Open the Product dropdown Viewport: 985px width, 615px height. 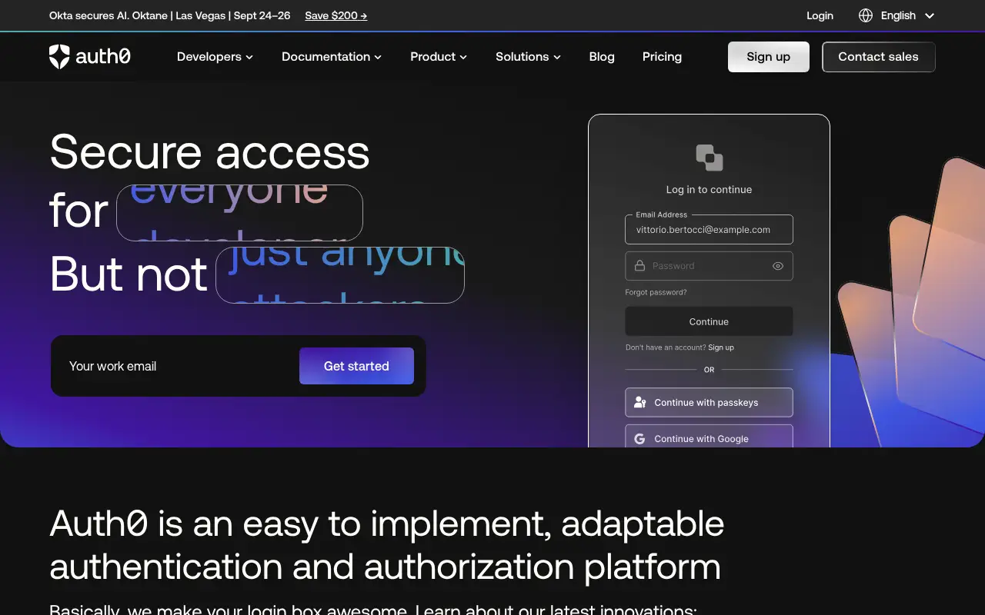(439, 57)
